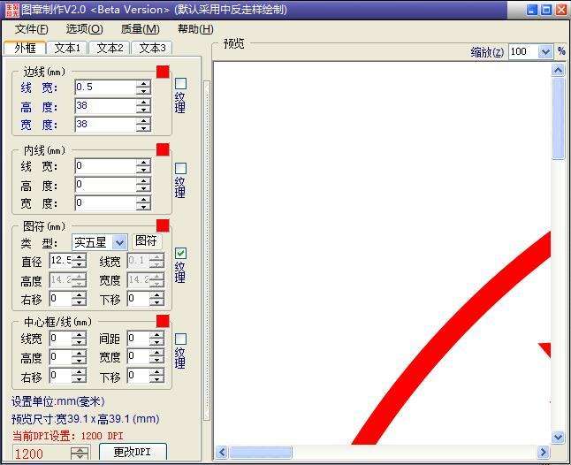Image resolution: width=571 pixels, height=465 pixels.
Task: Click the preview vertical scrollbar up arrow
Action: tap(558, 70)
